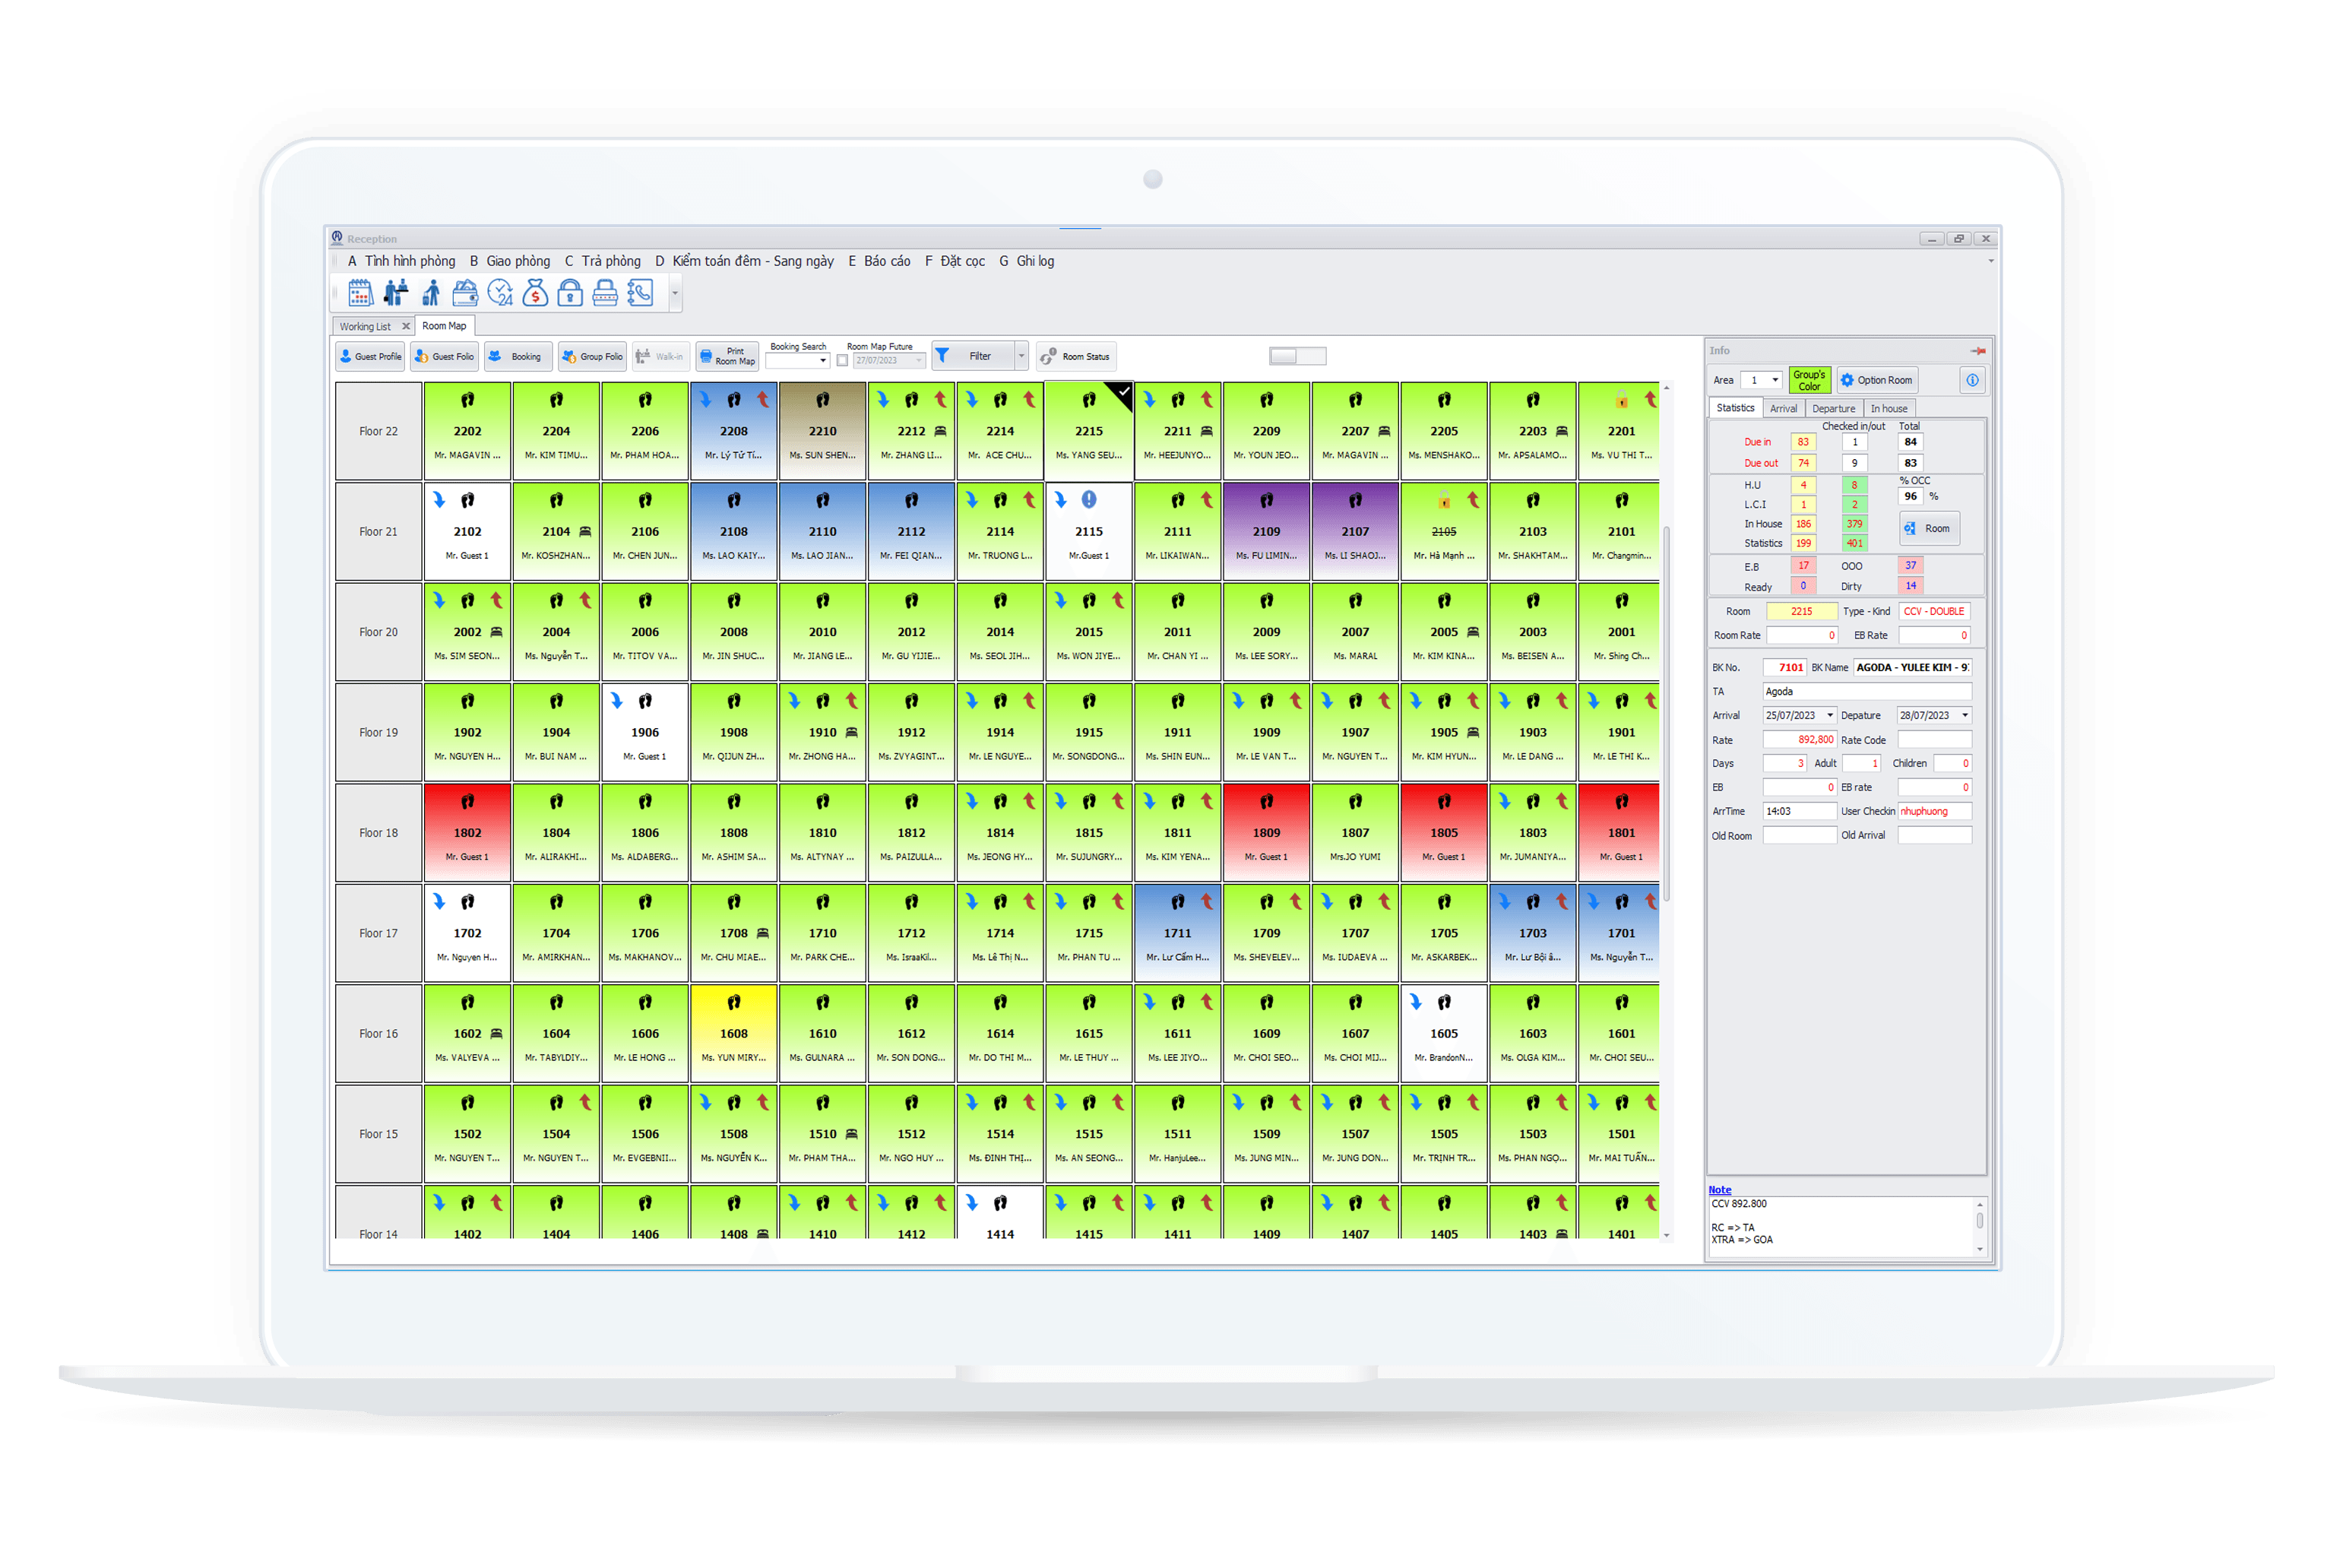
Task: Click the Room button in Statistics
Action: [1928, 528]
